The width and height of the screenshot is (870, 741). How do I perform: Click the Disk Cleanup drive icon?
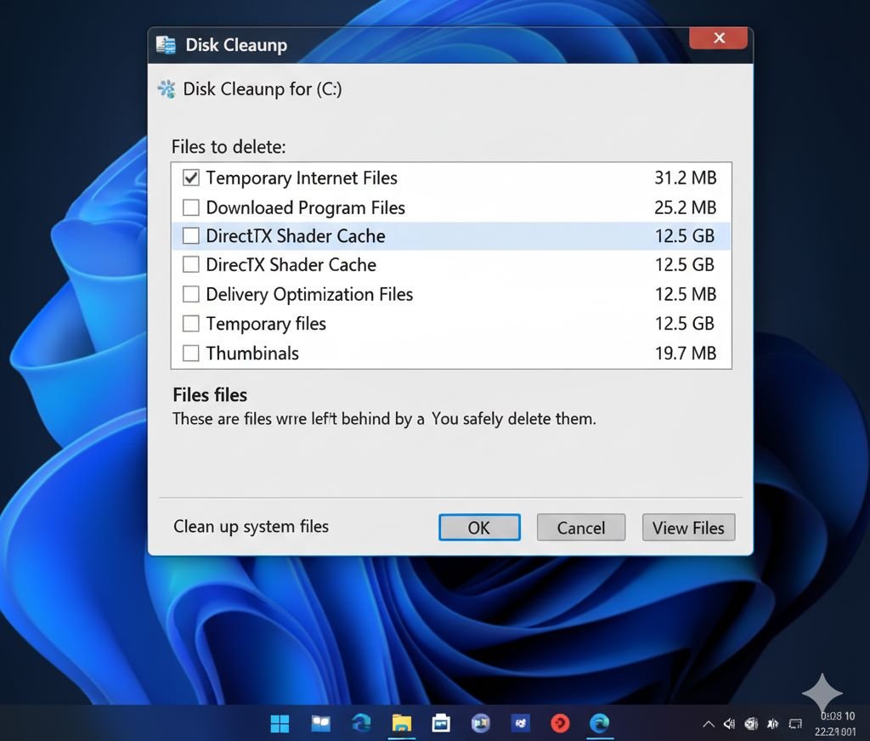click(x=167, y=88)
